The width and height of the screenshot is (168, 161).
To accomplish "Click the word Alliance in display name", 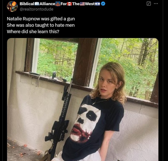I will 47,4.
